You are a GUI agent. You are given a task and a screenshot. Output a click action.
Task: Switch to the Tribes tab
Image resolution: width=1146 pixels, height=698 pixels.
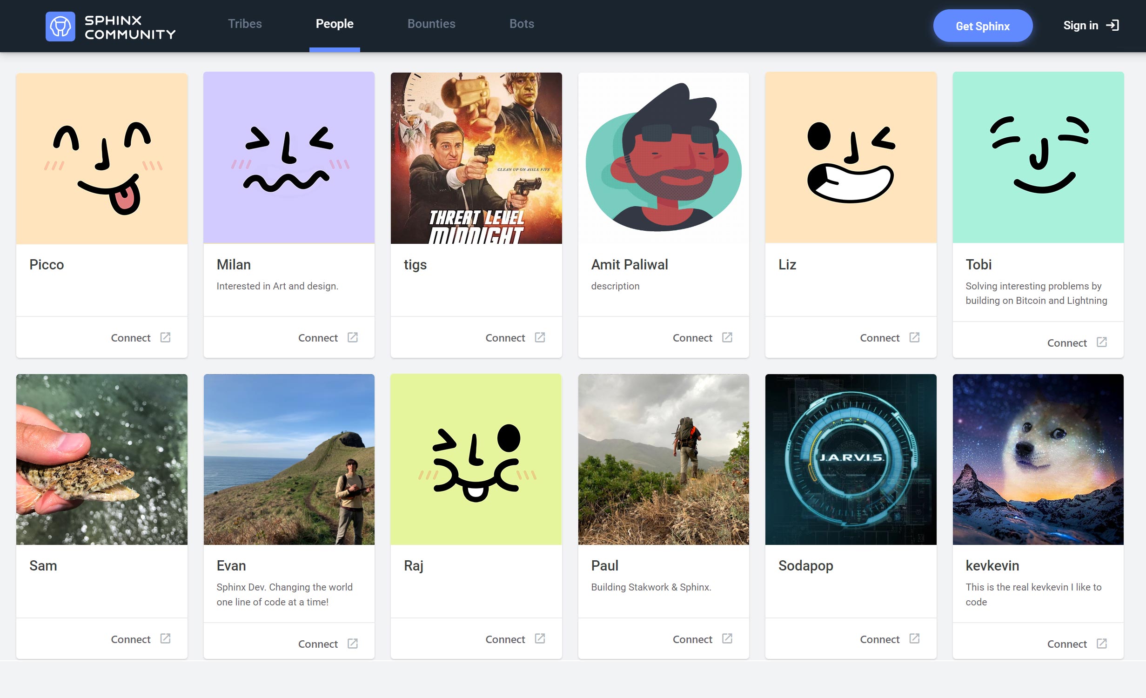(x=244, y=24)
